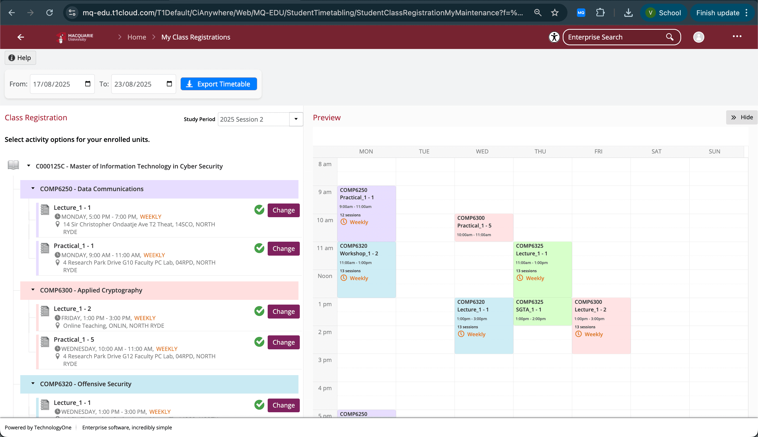Click the FRI column header
This screenshot has height=437, width=758.
[598, 151]
